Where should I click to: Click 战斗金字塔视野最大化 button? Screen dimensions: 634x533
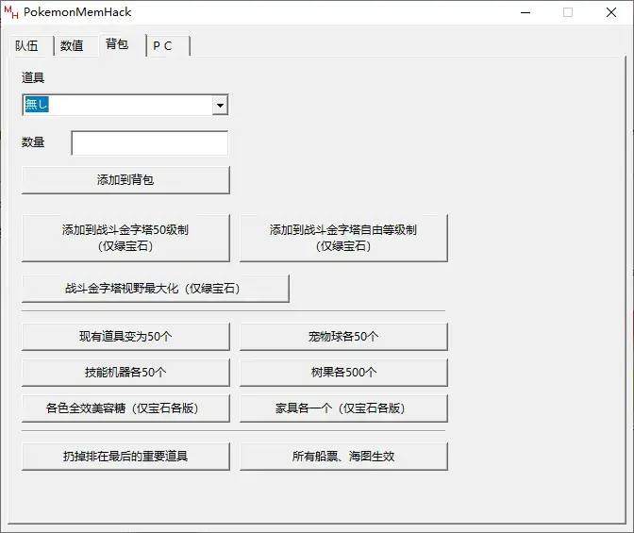point(156,289)
